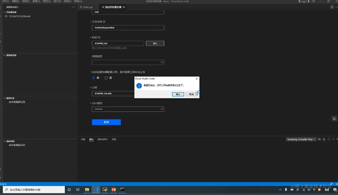The image size is (338, 195).
Task: Toggle secondary sidebar layout icon in the title bar
Action: pyautogui.click(x=308, y=1)
